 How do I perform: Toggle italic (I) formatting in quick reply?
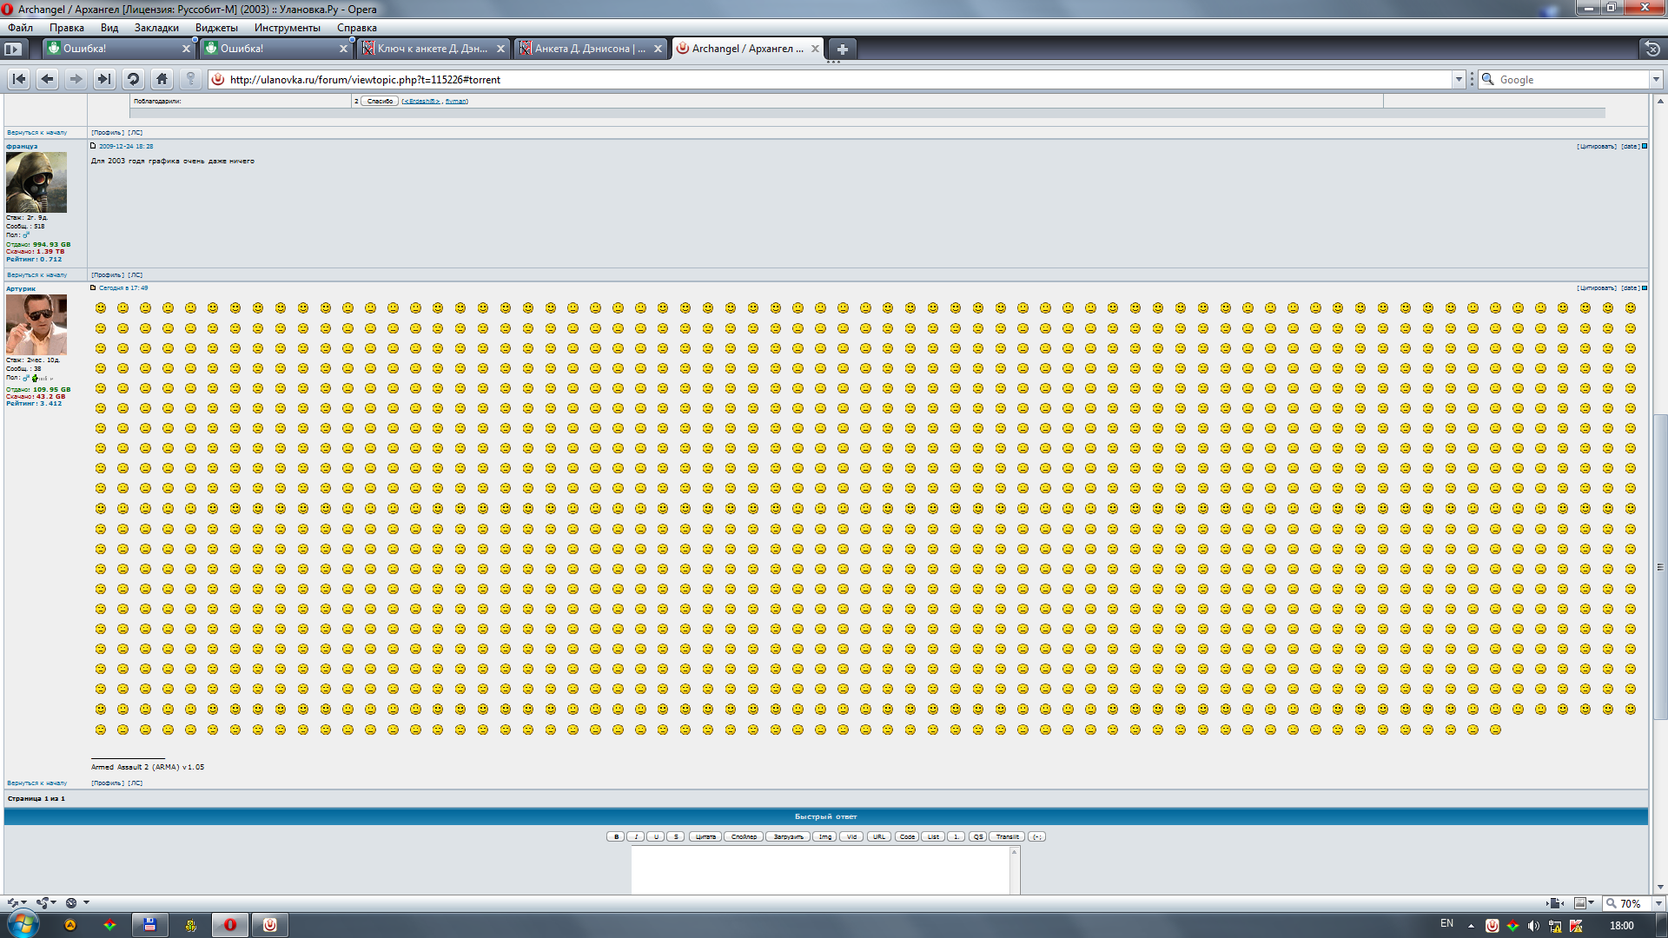point(637,836)
